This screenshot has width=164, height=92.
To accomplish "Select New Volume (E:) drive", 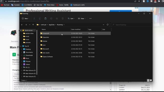I will pyautogui.click(x=29, y=73).
